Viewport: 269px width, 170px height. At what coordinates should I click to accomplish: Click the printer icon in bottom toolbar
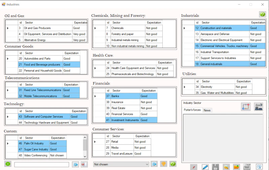(x=247, y=167)
